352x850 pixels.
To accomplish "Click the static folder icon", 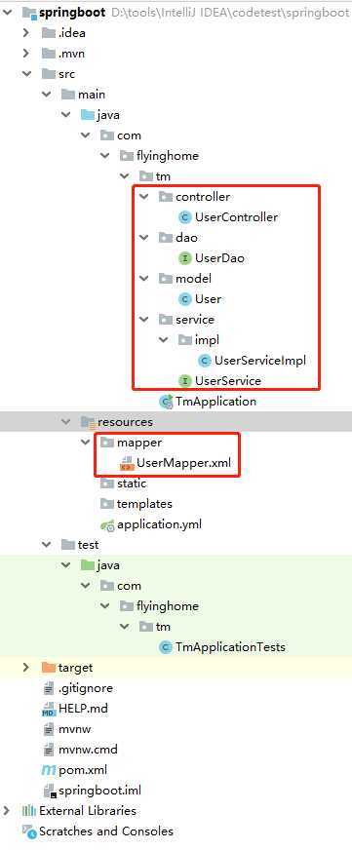I will coord(107,483).
